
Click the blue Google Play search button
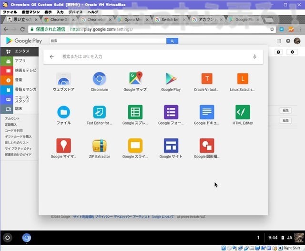[172, 41]
